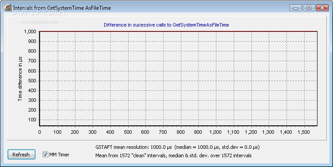Click the x-axis value 300

click(92, 132)
